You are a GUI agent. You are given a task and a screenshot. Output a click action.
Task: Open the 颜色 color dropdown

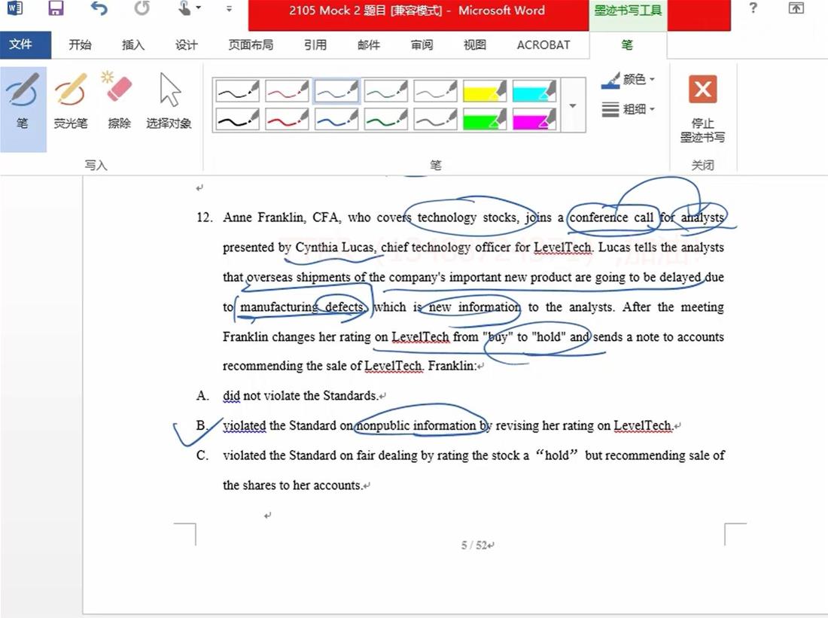click(x=628, y=80)
